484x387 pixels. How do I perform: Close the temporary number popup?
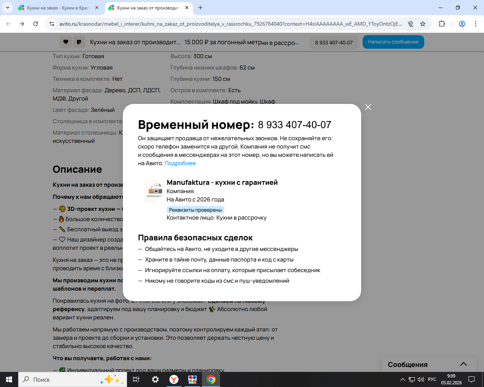368,107
